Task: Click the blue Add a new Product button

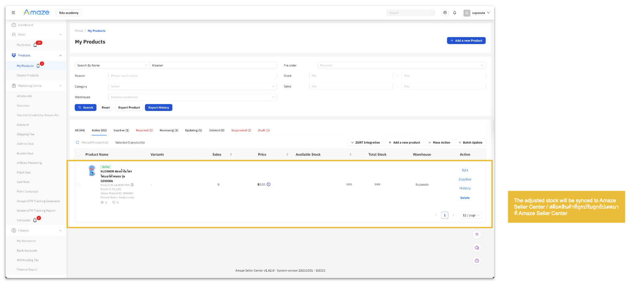Action: pos(466,40)
